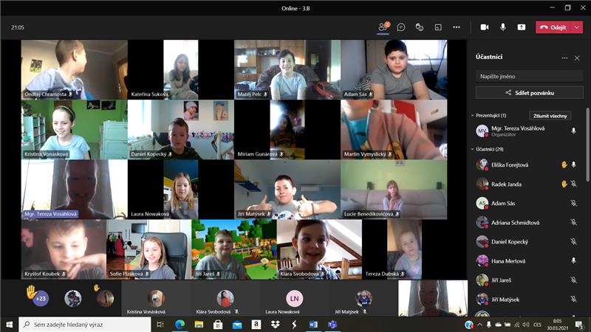Open Amazon app from taskbar
Image resolution: width=591 pixels, height=332 pixels.
pyautogui.click(x=256, y=325)
